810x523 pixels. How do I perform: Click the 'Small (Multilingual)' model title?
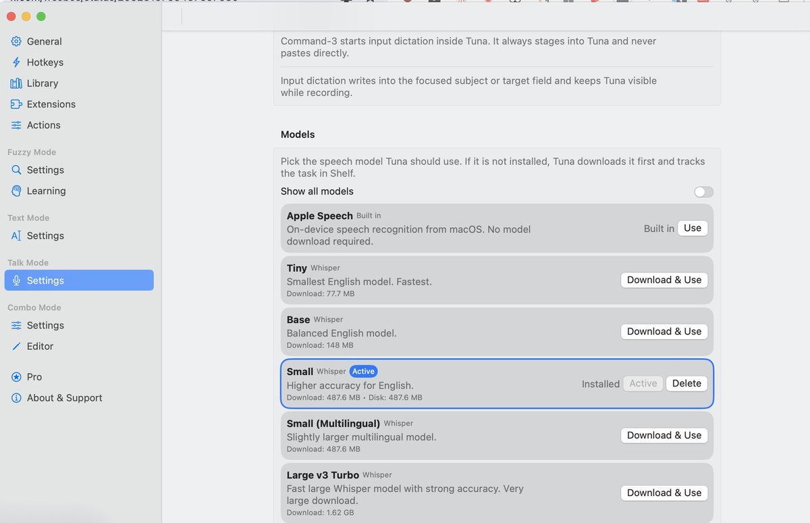click(x=333, y=424)
